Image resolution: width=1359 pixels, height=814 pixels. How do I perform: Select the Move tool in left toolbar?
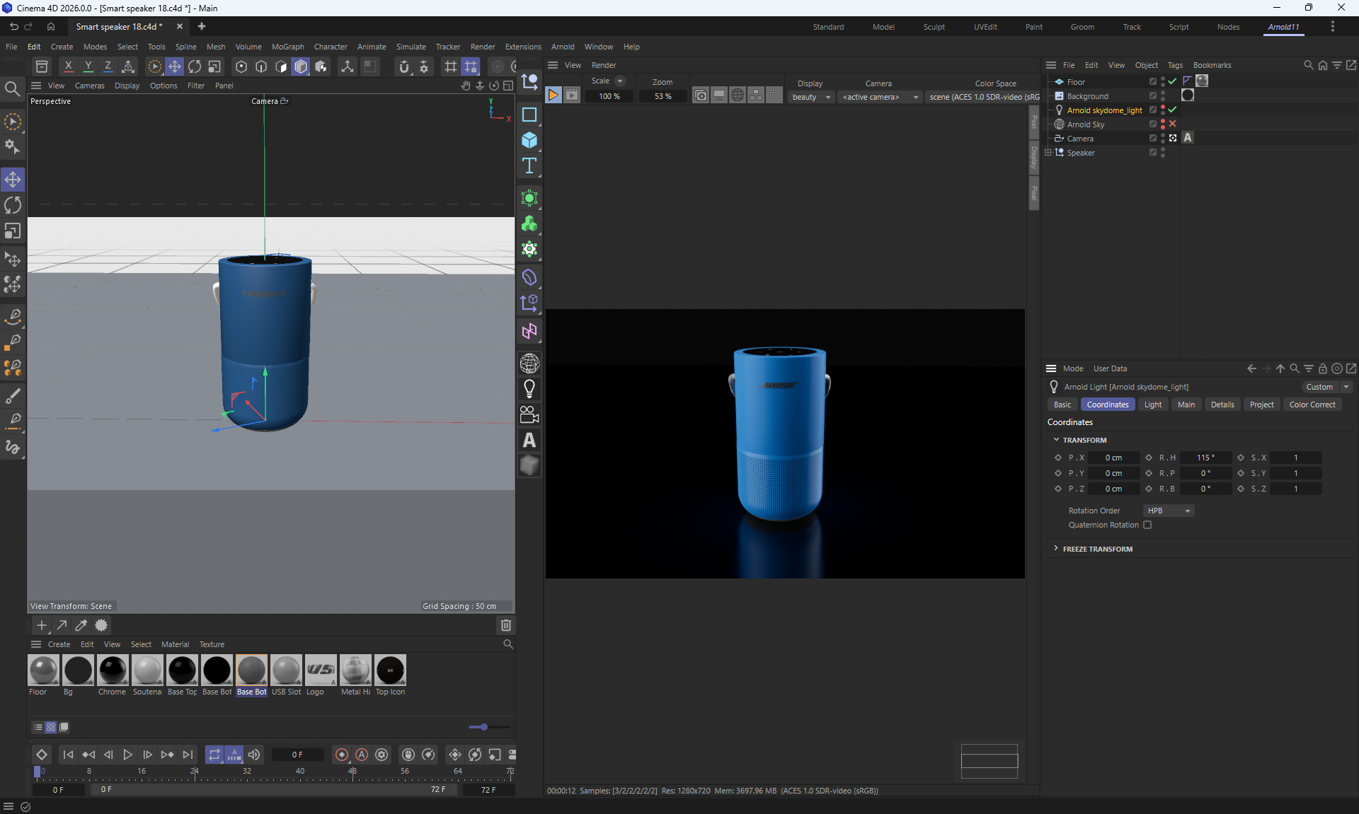click(13, 180)
